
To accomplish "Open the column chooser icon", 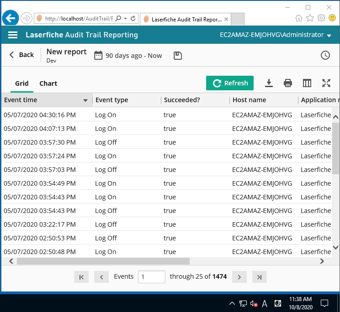I will point(307,83).
